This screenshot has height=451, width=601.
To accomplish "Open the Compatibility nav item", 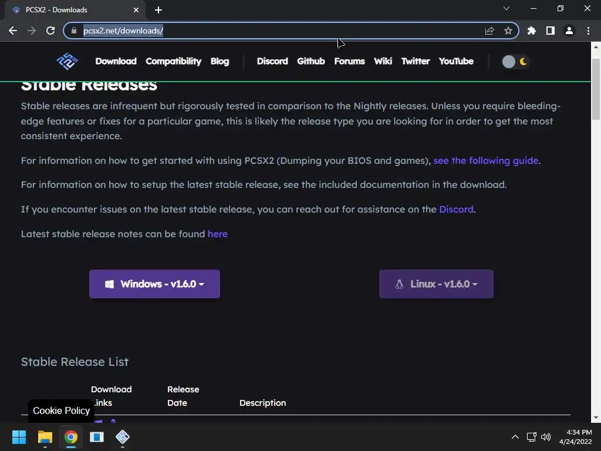I will click(x=173, y=61).
